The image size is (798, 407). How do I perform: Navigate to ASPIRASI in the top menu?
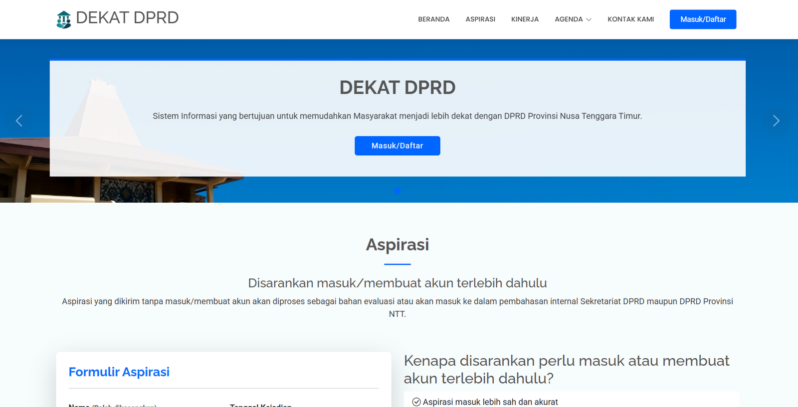click(480, 19)
